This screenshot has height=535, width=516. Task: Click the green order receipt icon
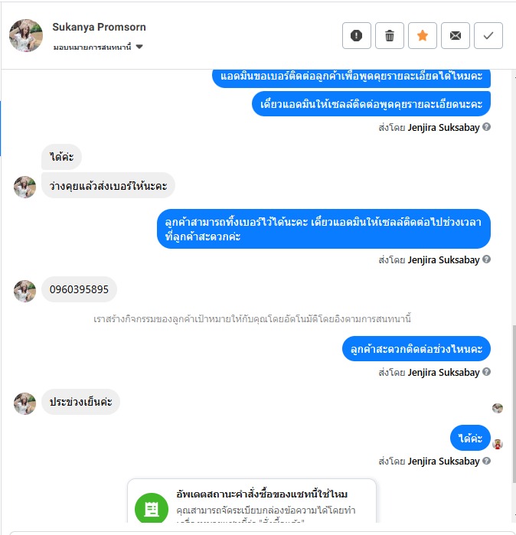coord(152,509)
